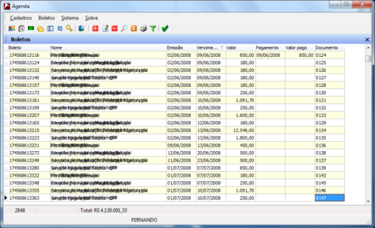Click payment date 09/06/2008 in first row

[x=270, y=55]
